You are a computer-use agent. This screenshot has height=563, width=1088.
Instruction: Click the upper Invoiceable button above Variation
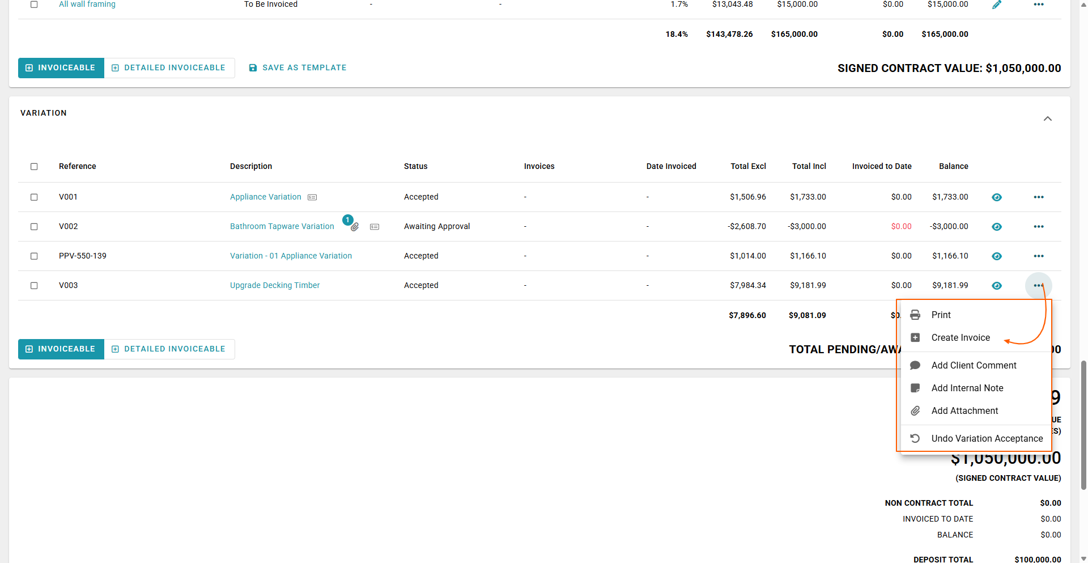(61, 68)
